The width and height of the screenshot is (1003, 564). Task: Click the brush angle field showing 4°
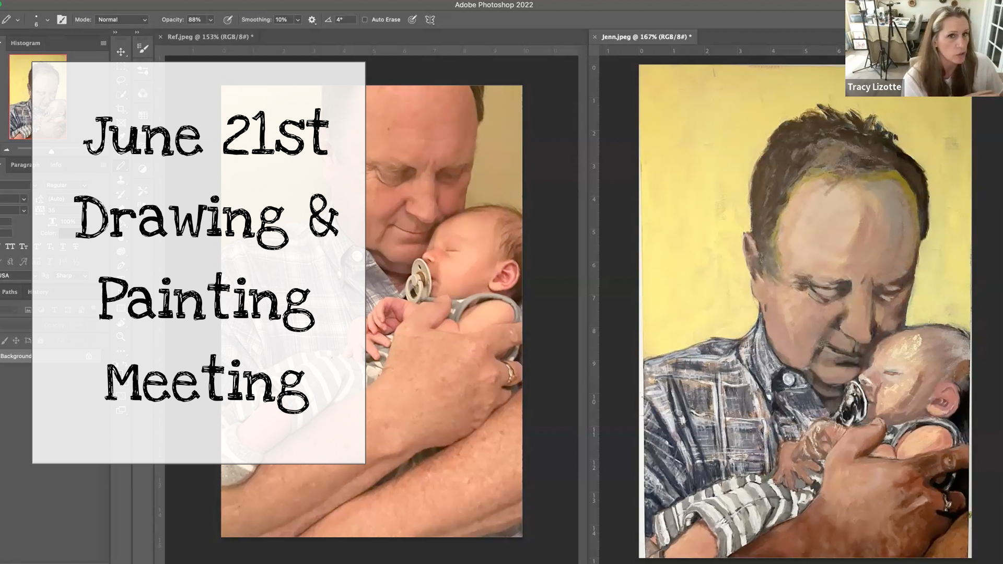click(x=345, y=20)
